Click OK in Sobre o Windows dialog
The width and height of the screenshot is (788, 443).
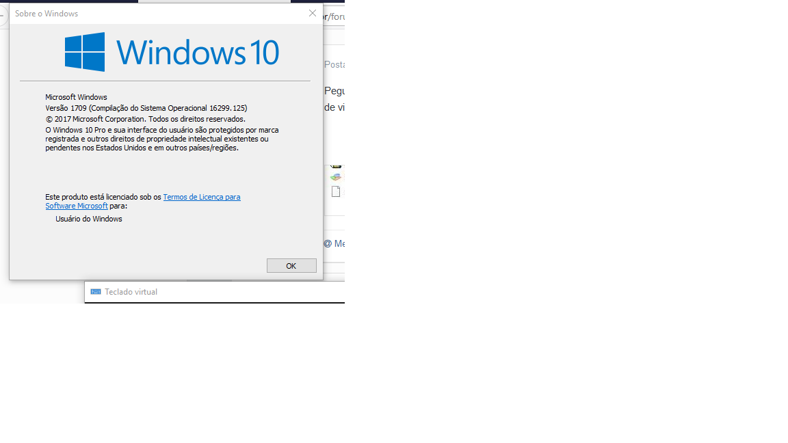(x=291, y=266)
